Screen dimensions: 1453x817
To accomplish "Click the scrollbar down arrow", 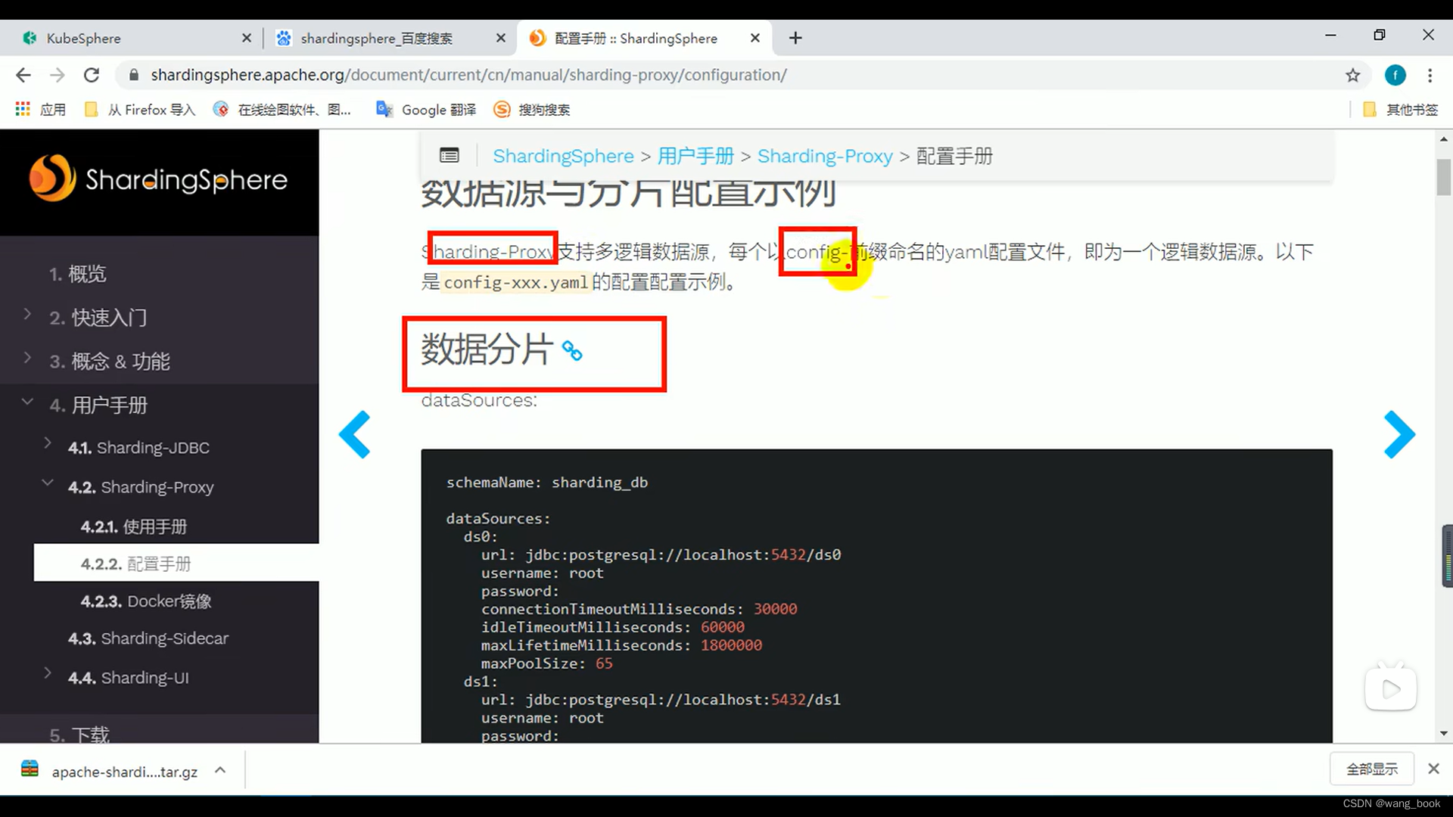I will tap(1443, 733).
